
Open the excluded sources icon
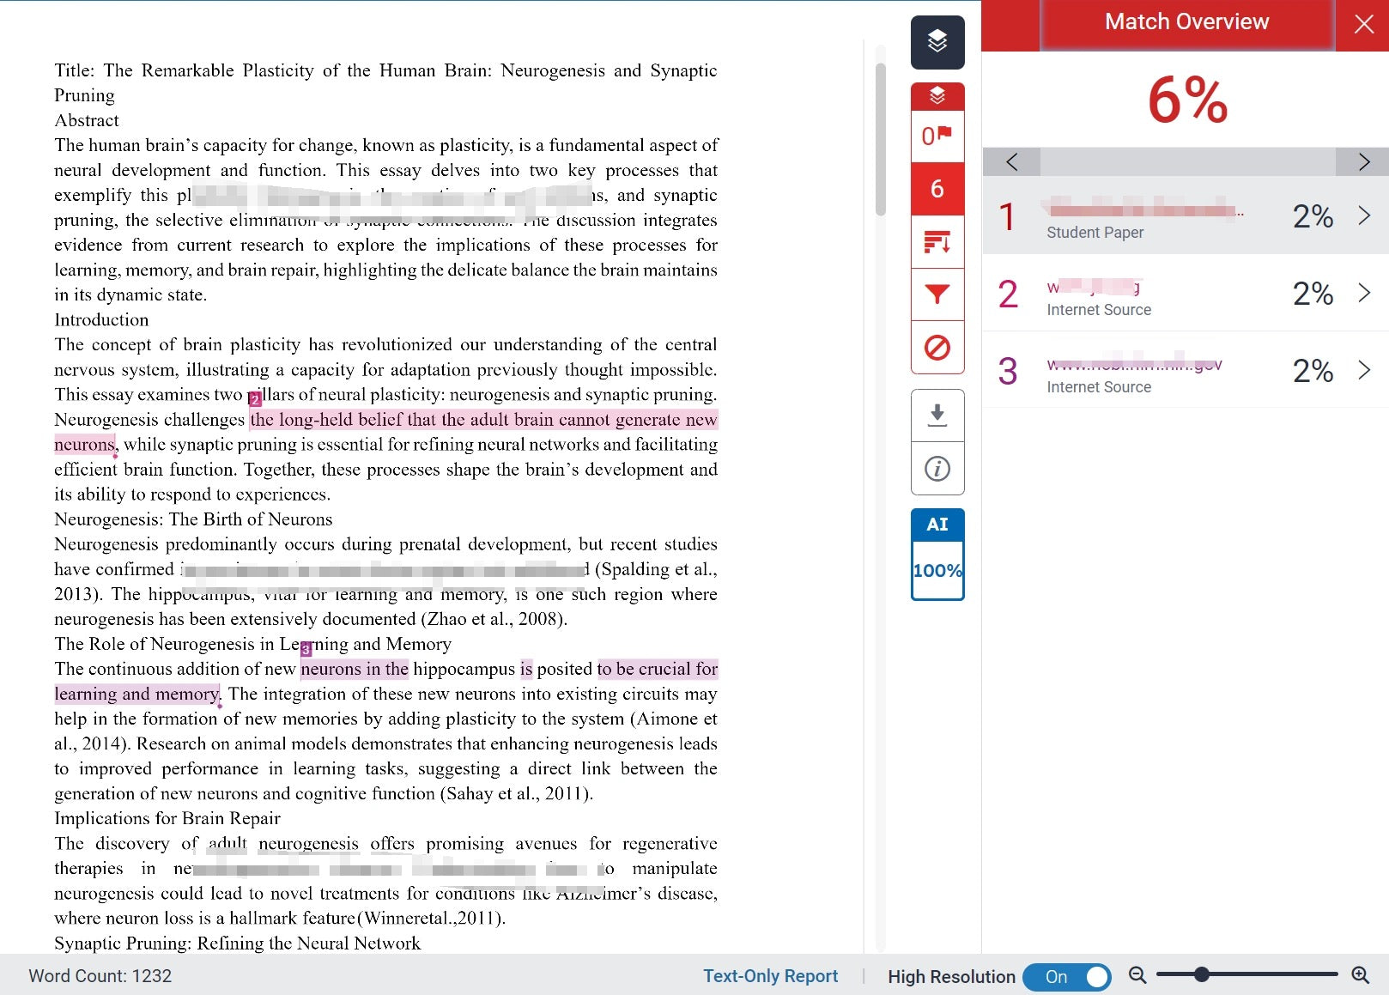937,348
